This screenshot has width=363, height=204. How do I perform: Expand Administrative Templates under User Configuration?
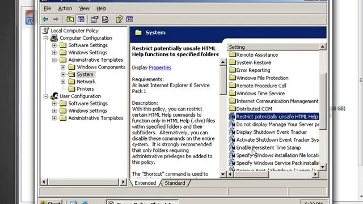click(54, 118)
